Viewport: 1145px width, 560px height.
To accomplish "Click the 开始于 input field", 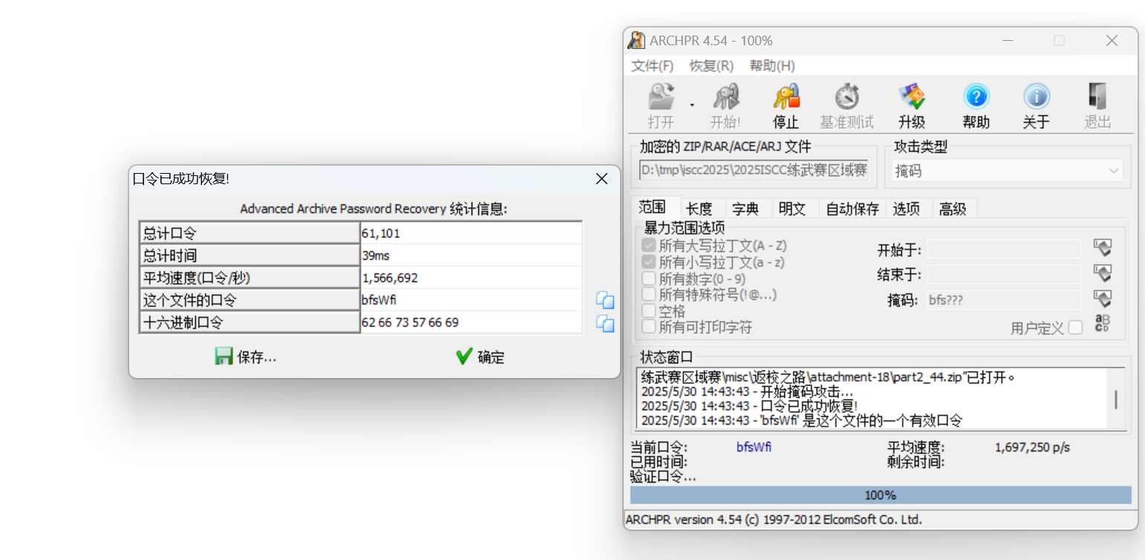I will tap(1004, 249).
